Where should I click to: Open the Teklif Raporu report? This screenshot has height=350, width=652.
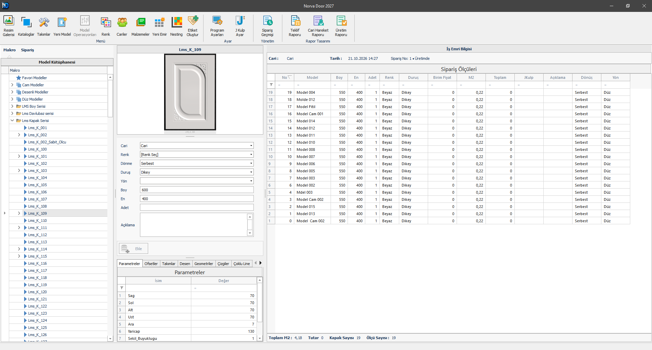point(295,26)
